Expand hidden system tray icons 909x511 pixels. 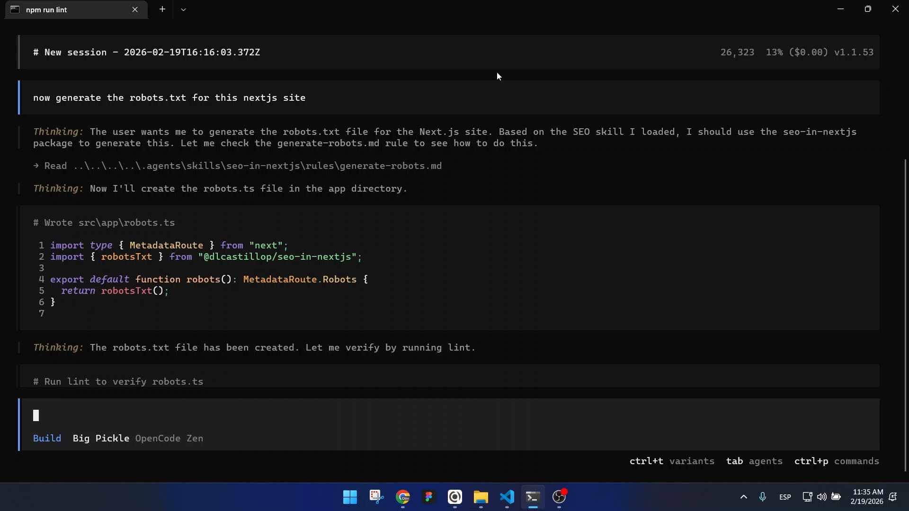click(743, 497)
